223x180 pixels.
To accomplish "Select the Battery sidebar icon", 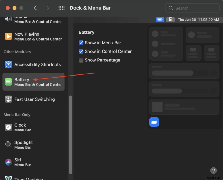I will coord(8,82).
